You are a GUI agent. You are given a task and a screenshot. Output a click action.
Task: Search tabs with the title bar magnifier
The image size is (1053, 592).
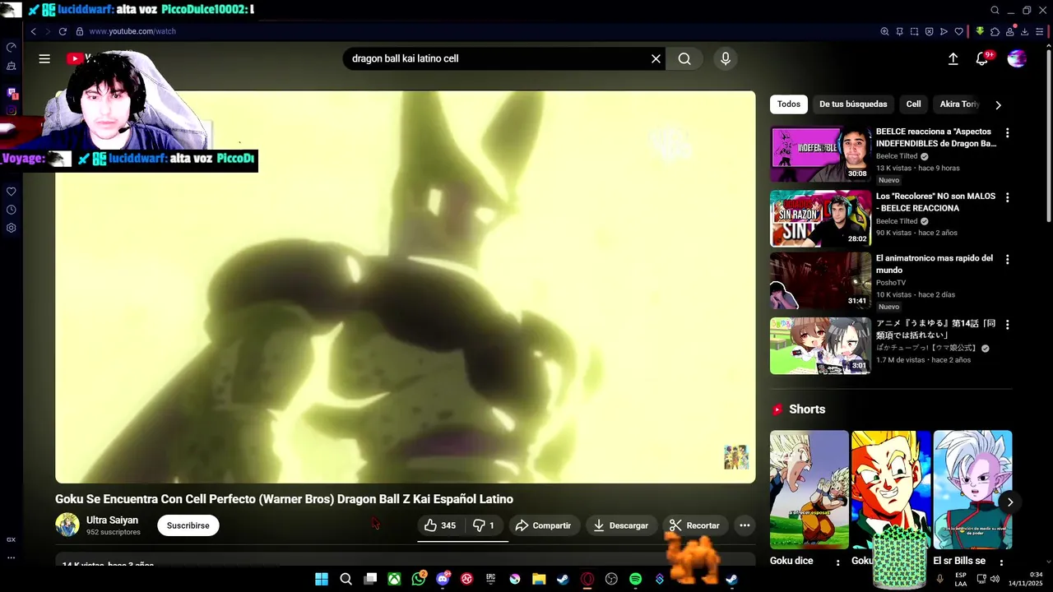pyautogui.click(x=995, y=10)
